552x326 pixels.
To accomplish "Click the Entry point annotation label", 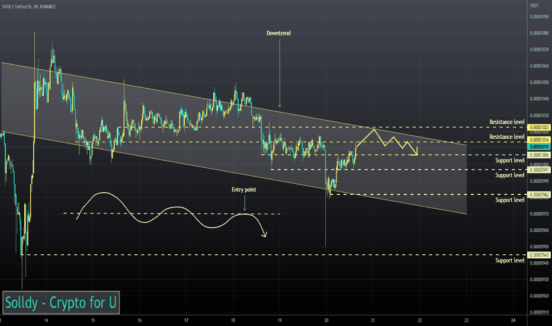I will click(243, 190).
